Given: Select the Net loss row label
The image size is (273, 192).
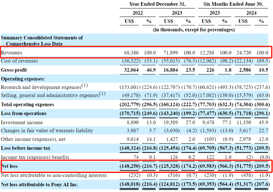Looking at the screenshot, I should [x=10, y=166].
